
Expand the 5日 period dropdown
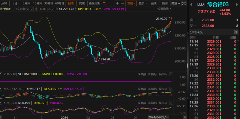16,3
